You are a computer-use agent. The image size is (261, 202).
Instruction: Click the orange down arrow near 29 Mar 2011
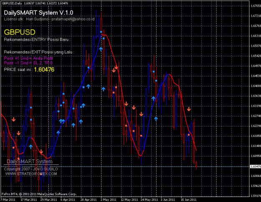(x=41, y=151)
